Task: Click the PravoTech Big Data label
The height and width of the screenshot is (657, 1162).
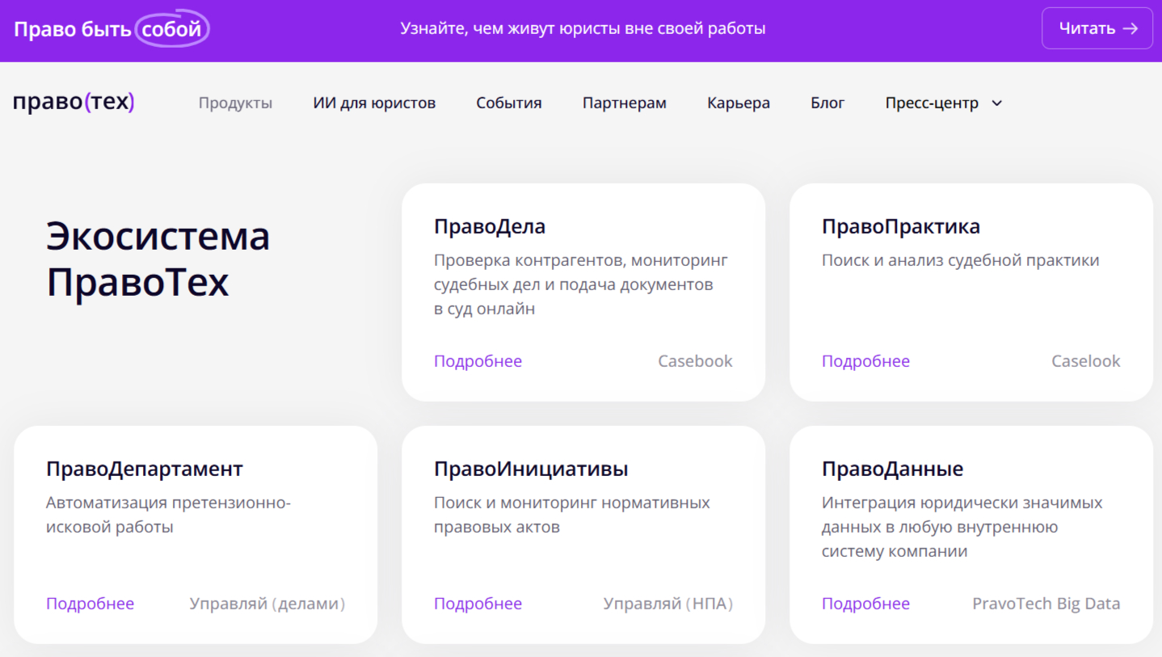Action: point(1046,604)
